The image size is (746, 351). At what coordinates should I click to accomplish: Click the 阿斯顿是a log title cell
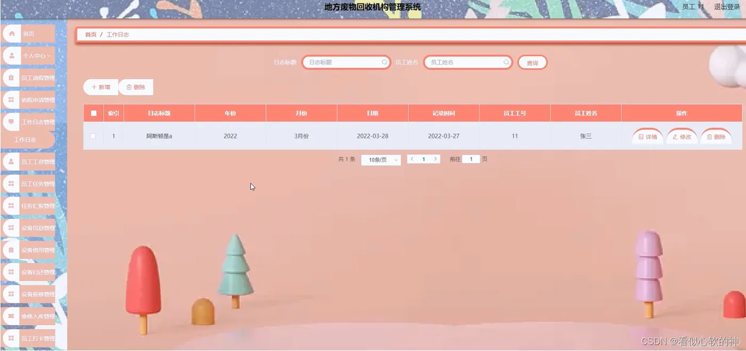(159, 136)
